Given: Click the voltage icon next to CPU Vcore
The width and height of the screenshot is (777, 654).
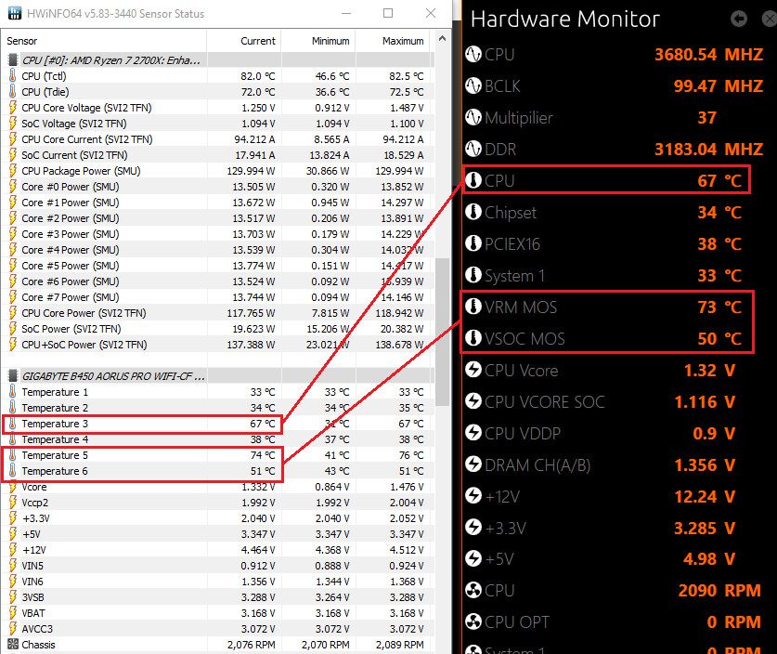Looking at the screenshot, I should [473, 371].
